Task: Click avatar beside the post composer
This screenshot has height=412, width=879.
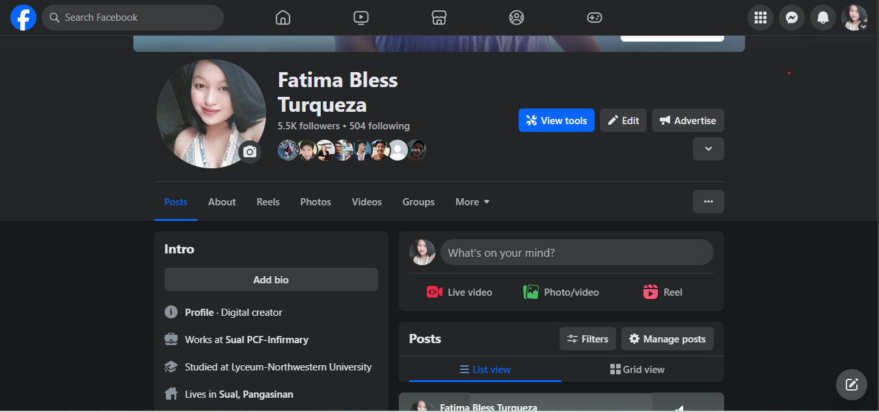Action: [x=422, y=252]
